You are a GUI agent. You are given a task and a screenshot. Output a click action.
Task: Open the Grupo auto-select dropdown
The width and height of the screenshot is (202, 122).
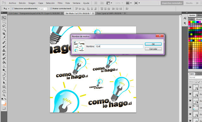coord(43,9)
